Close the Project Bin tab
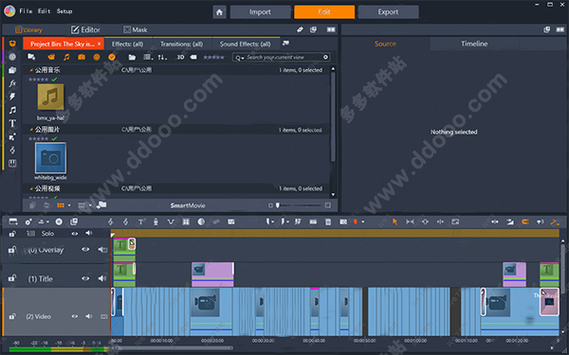The height and width of the screenshot is (355, 569). click(99, 44)
